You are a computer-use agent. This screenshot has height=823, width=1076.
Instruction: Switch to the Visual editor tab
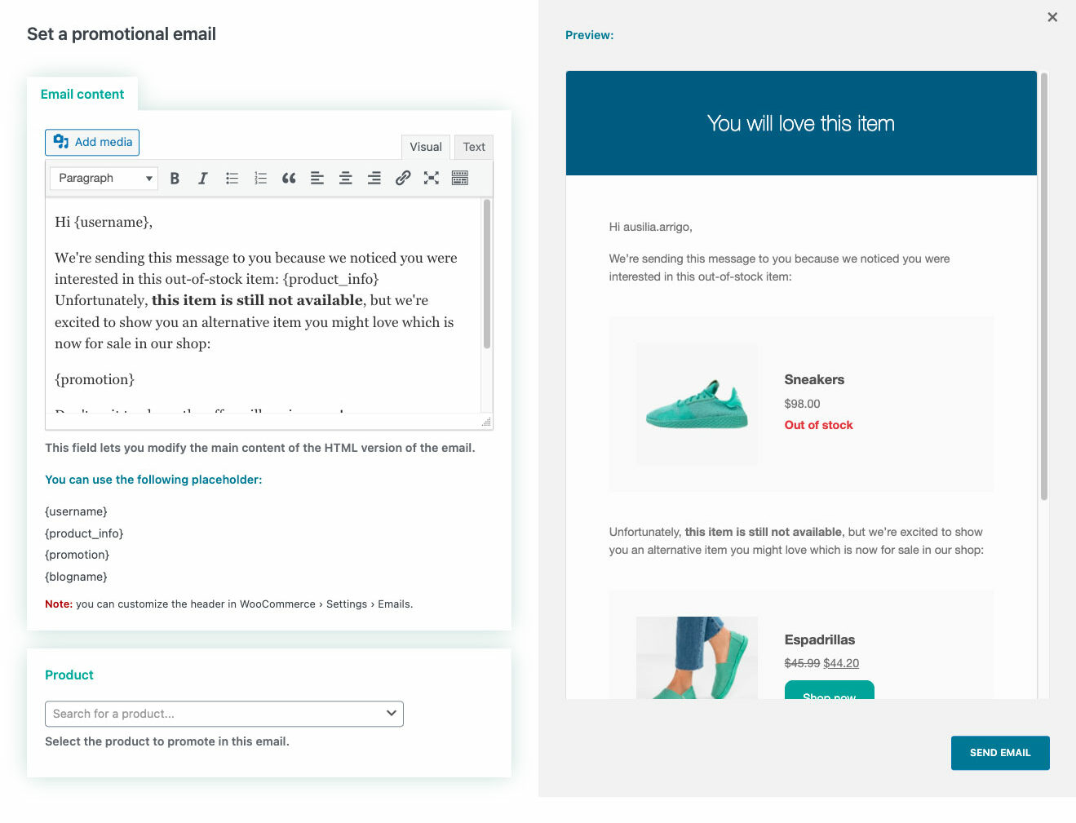426,147
